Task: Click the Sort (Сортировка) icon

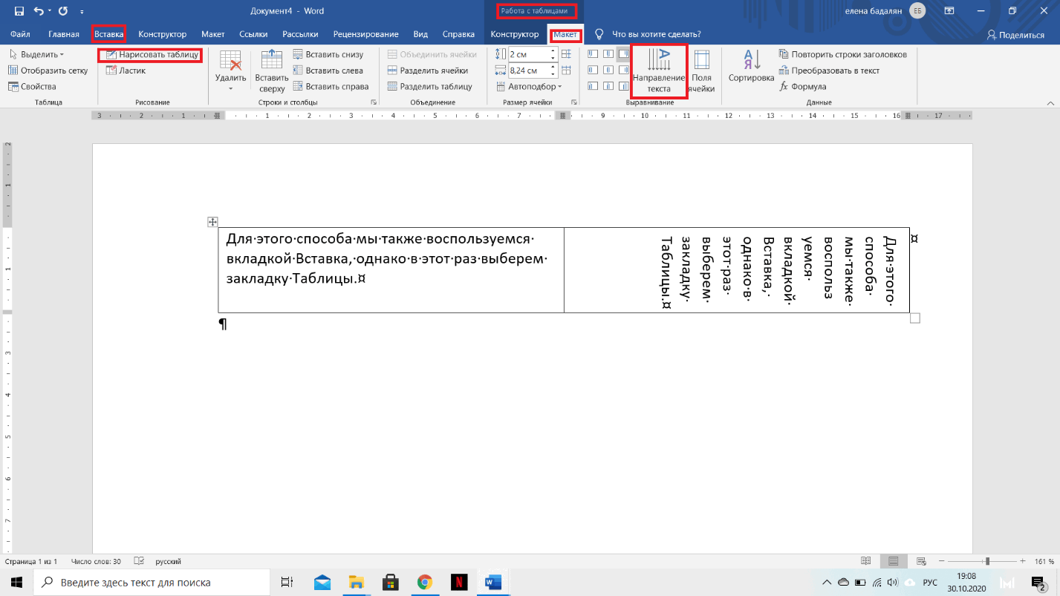Action: (x=751, y=67)
